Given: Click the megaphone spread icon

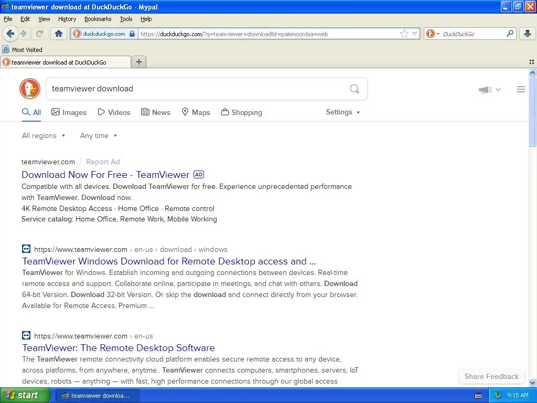Looking at the screenshot, I should click(x=485, y=89).
